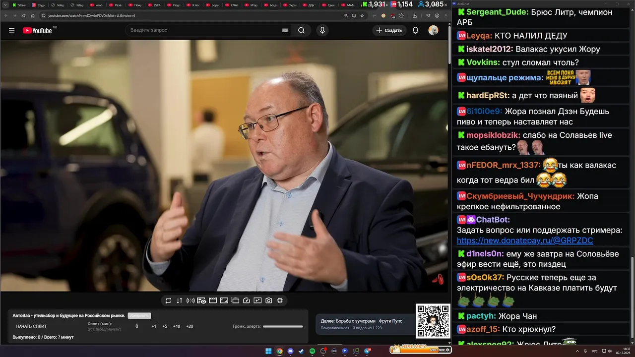The image size is (635, 357).
Task: Click username Sergeant_Dude in chat
Action: 498,12
